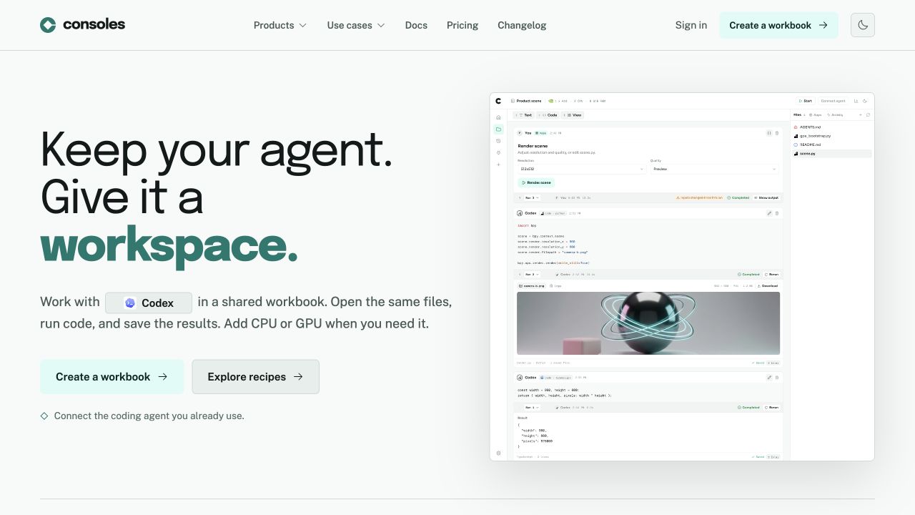Click Create a workbook beside Explore recipes

click(x=112, y=377)
